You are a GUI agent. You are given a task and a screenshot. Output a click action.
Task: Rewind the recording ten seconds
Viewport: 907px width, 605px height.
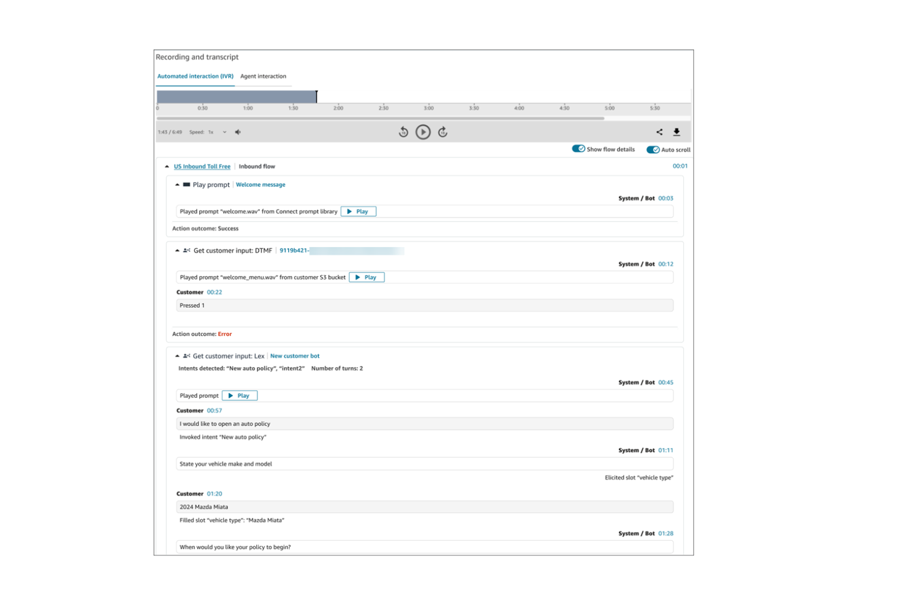click(x=403, y=132)
